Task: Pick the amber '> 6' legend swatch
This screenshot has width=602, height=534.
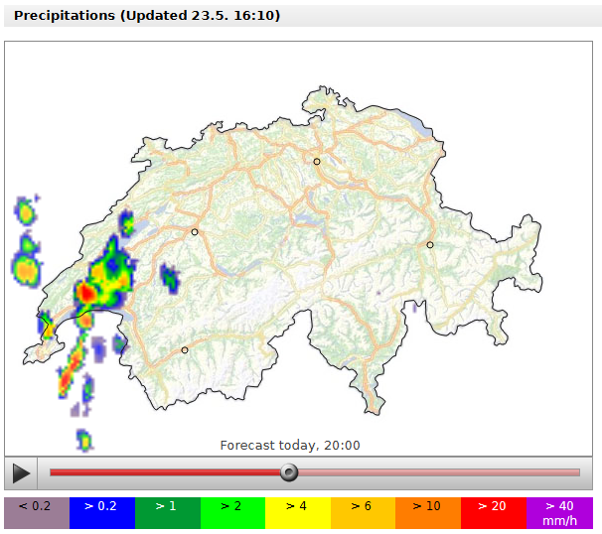Action: click(362, 513)
